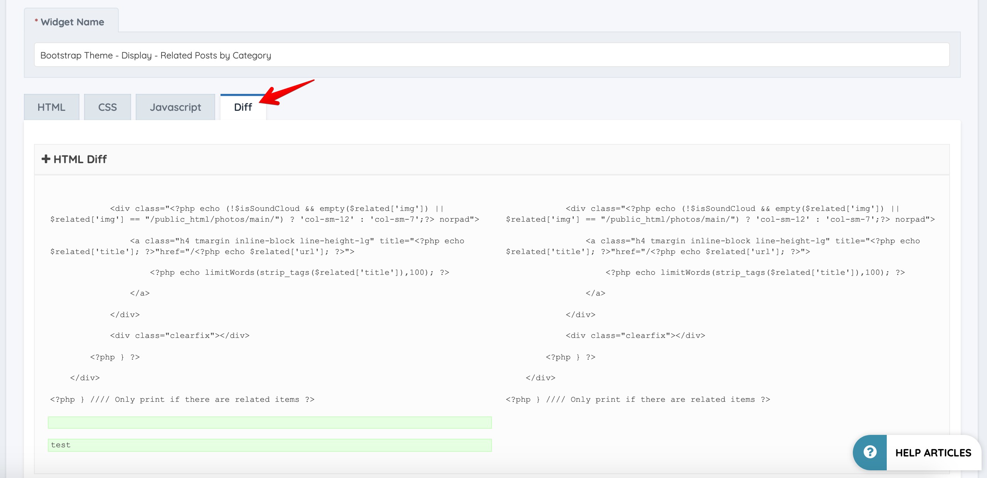The height and width of the screenshot is (478, 987).
Task: Click the question mark help icon
Action: click(x=870, y=452)
